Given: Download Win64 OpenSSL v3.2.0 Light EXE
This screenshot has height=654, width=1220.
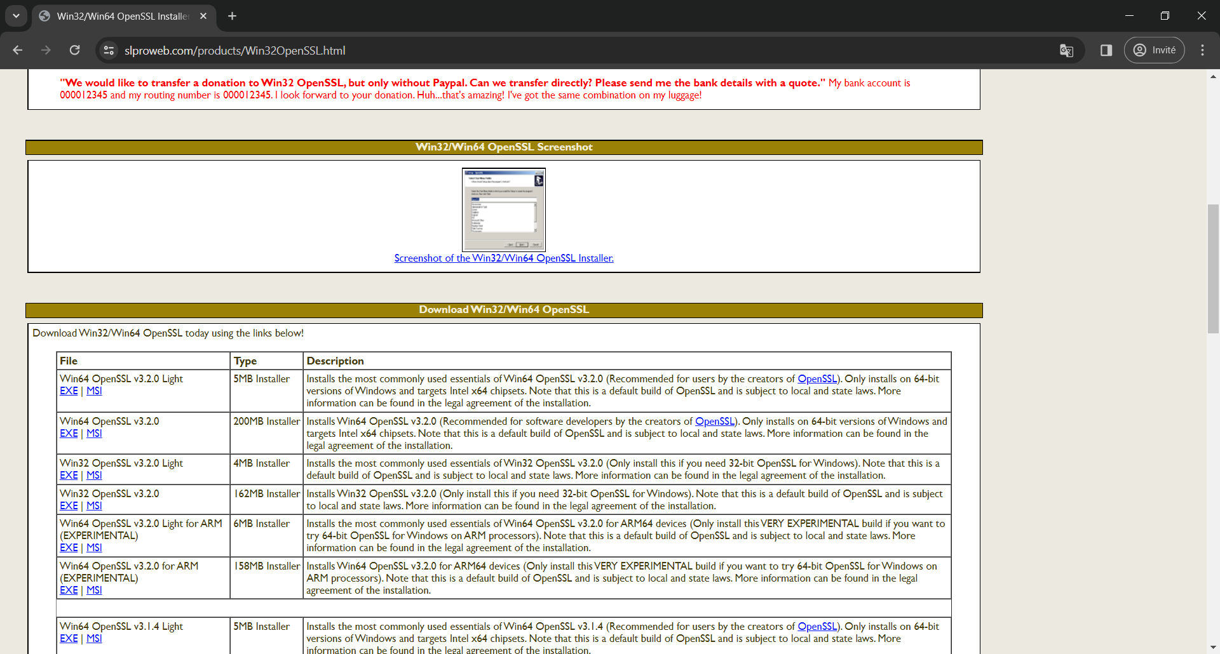Looking at the screenshot, I should point(68,390).
